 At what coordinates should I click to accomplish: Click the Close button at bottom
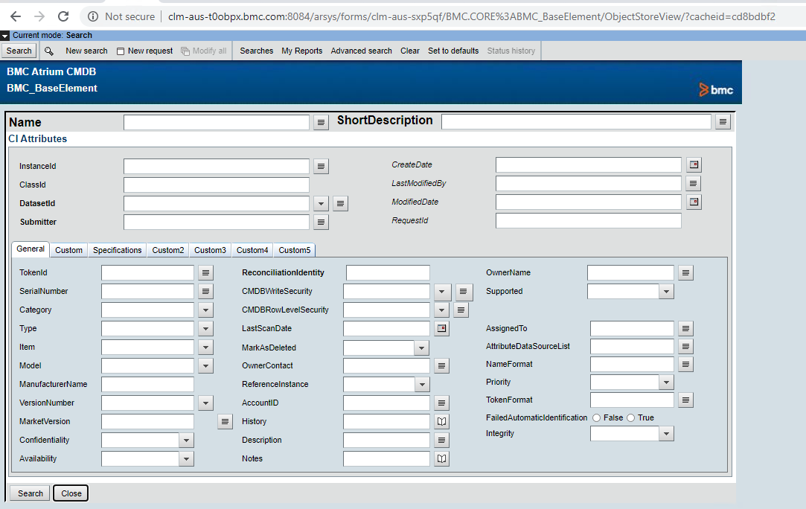[x=71, y=493]
